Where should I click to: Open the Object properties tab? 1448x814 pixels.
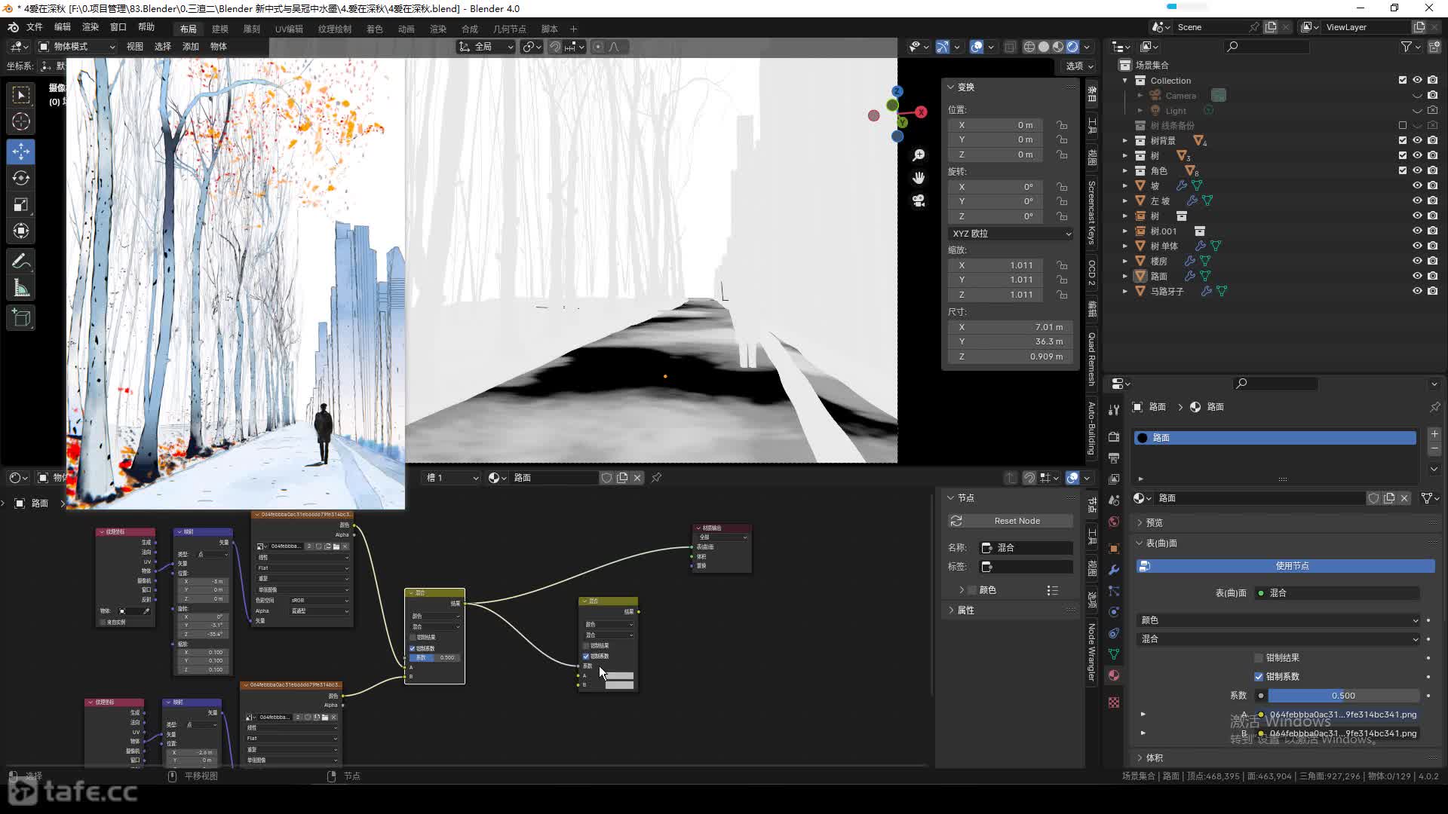coord(1114,548)
